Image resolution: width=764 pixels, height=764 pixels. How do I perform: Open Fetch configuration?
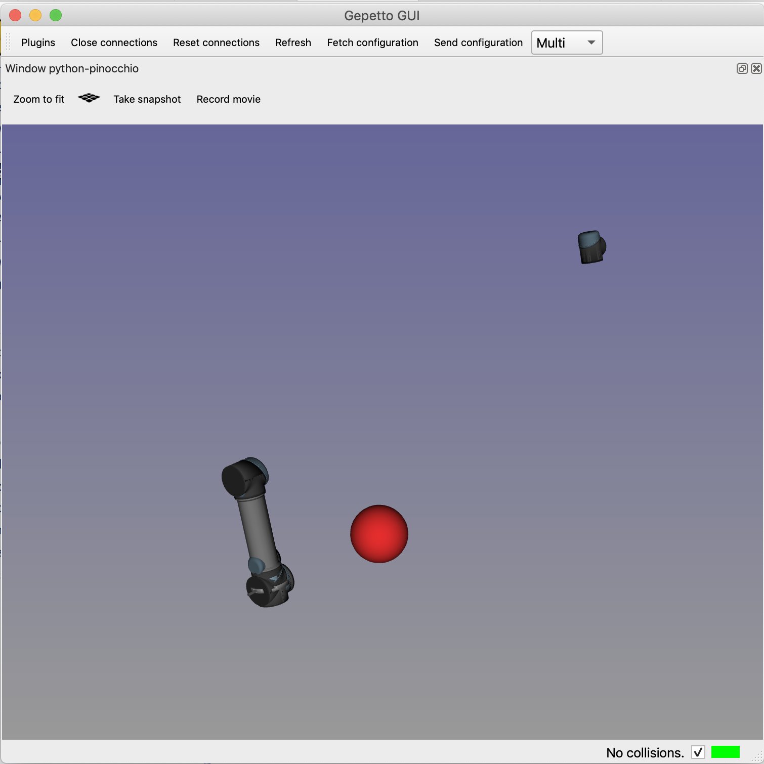tap(372, 43)
